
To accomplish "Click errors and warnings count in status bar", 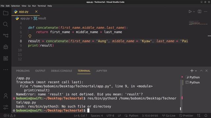I will [x=10, y=115].
